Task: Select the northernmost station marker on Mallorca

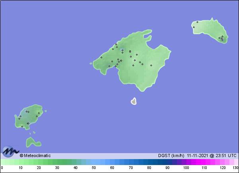Action: (x=116, y=44)
